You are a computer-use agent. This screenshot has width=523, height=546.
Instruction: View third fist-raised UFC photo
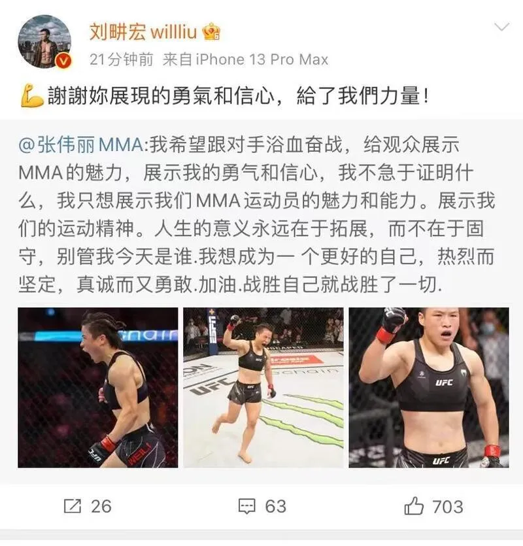click(429, 387)
